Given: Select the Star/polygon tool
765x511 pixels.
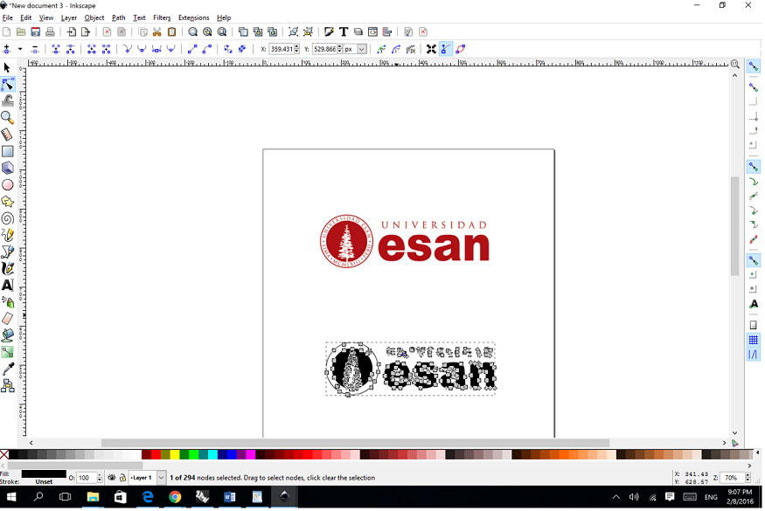Looking at the screenshot, I should [7, 202].
